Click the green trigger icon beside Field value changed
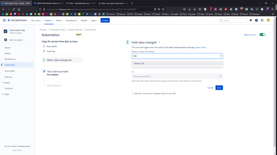Viewport: 277px width, 155px height. 127,42
